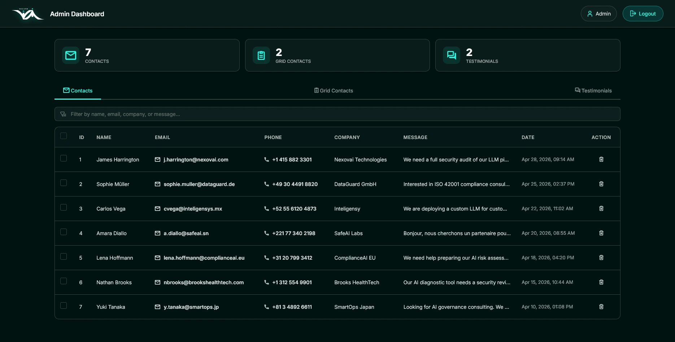The width and height of the screenshot is (675, 342).
Task: Click the chat bubbles icon on Testimonials card
Action: [x=452, y=55]
